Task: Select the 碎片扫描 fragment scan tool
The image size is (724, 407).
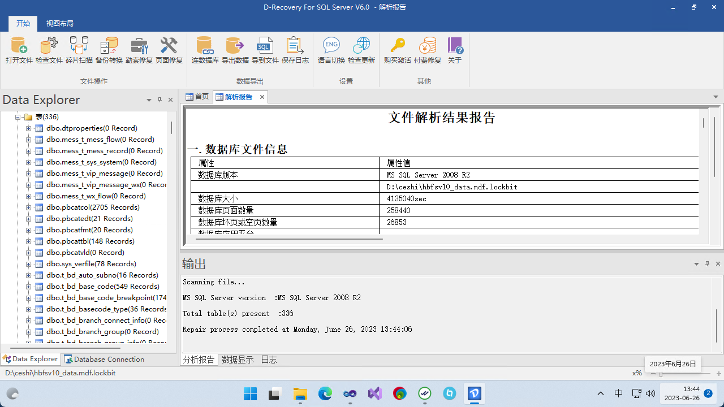Action: click(x=79, y=50)
